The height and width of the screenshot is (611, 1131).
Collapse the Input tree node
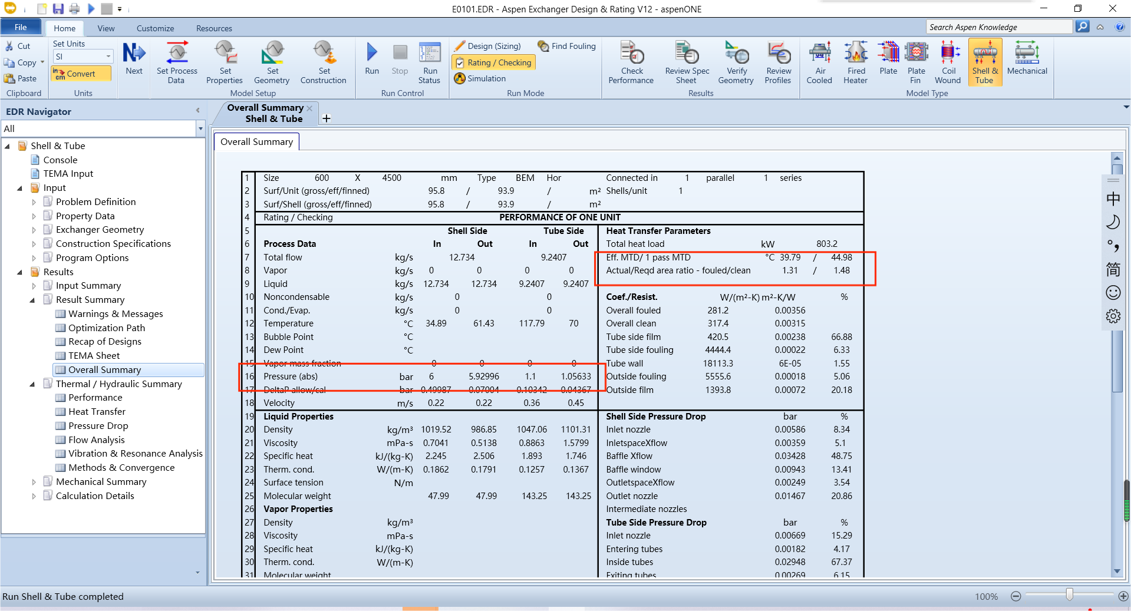[x=20, y=188]
